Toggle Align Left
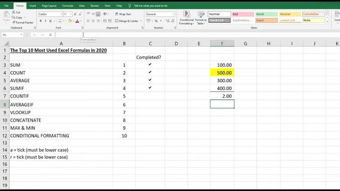 (88, 21)
